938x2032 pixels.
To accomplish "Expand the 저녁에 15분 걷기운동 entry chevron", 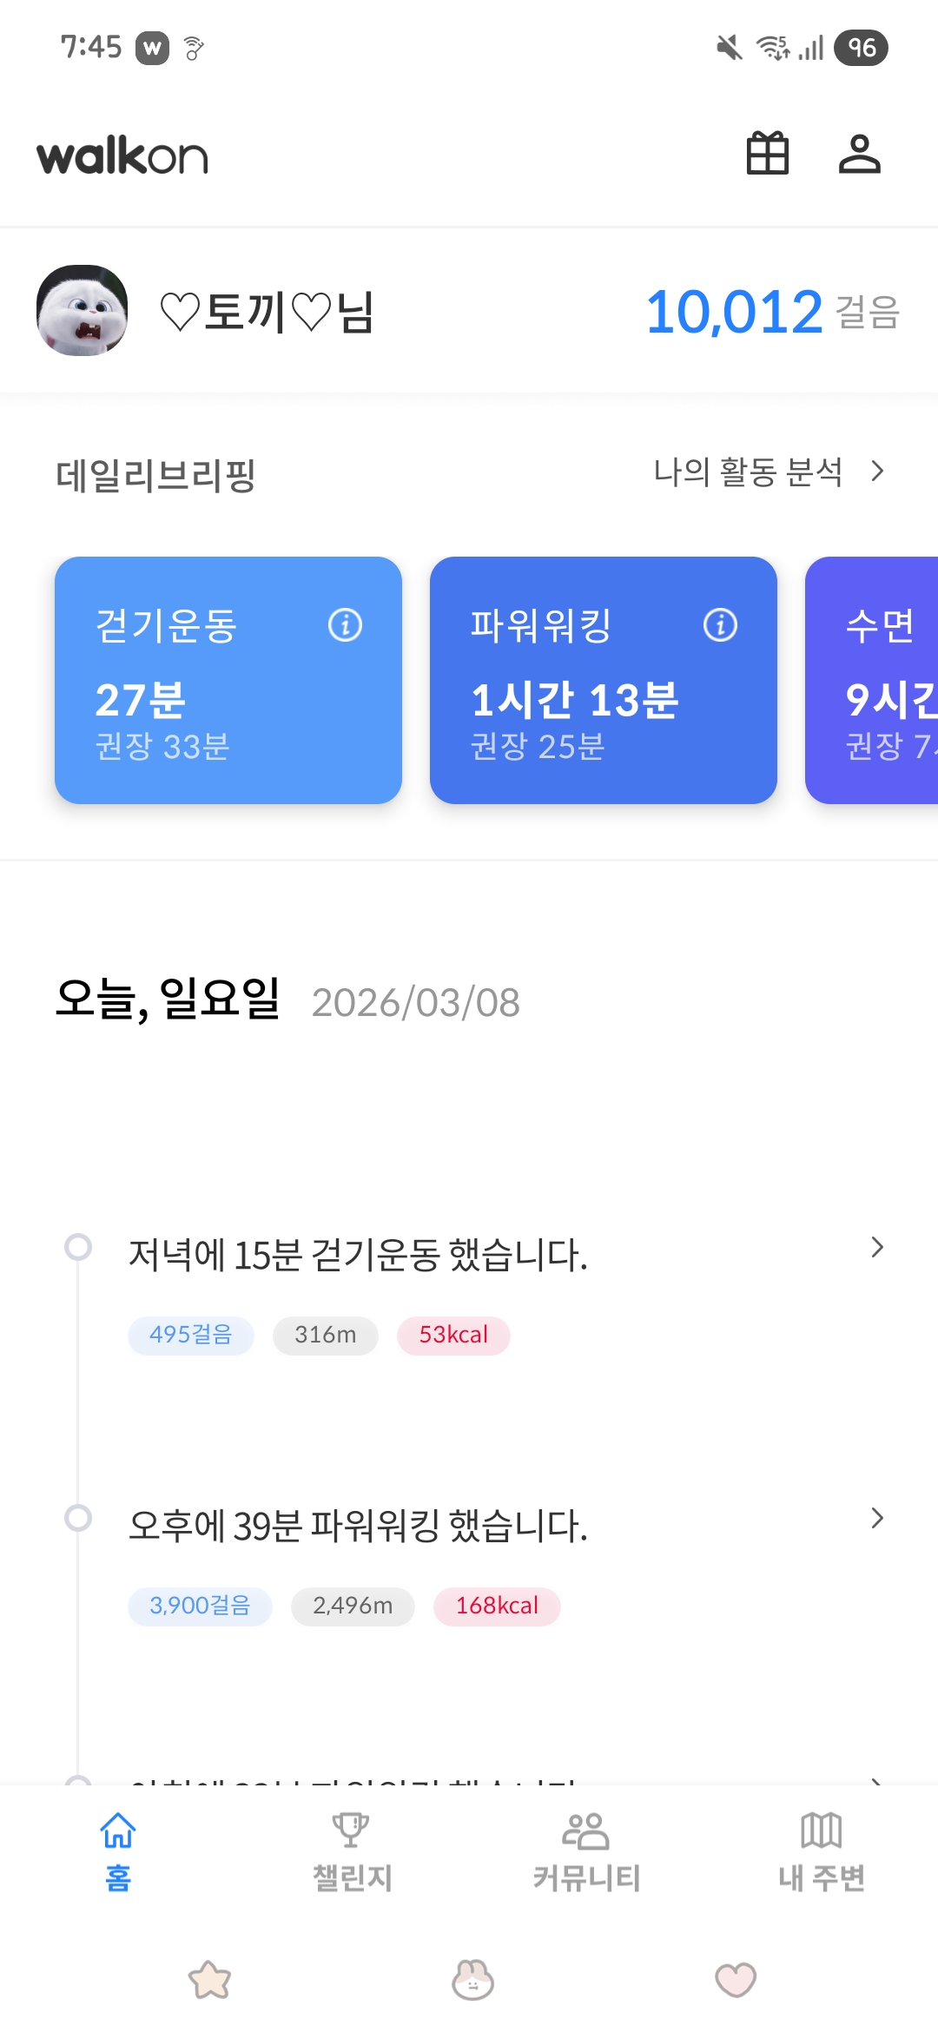I will coord(877,1247).
